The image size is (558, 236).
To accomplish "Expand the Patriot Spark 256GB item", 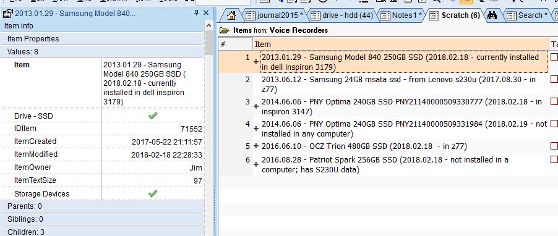I will [x=256, y=164].
